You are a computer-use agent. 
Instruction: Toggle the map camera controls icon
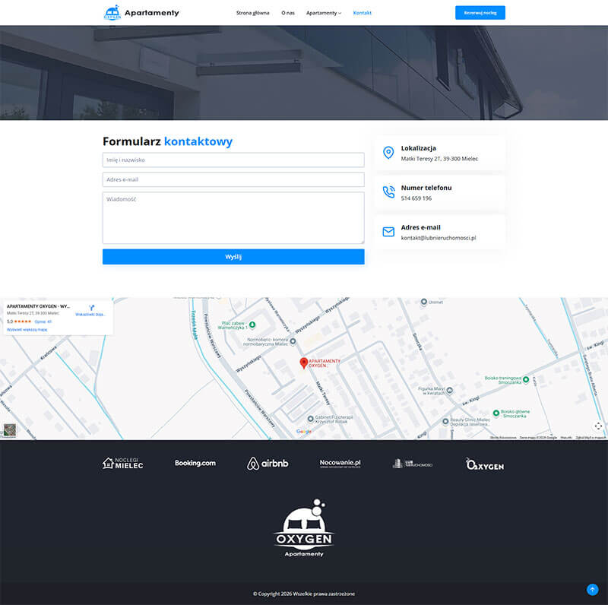(x=598, y=426)
